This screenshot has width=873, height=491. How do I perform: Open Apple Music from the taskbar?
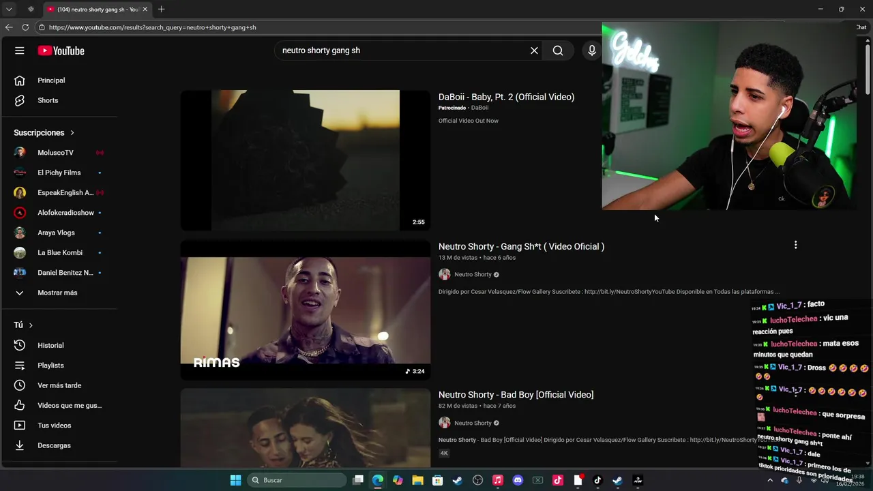[x=498, y=480]
